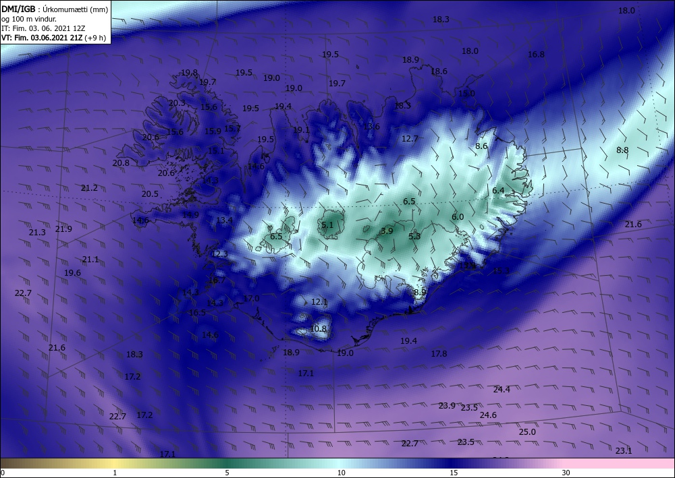This screenshot has width=675, height=478.
Task: Click the map value 8.9
Action: (420, 293)
